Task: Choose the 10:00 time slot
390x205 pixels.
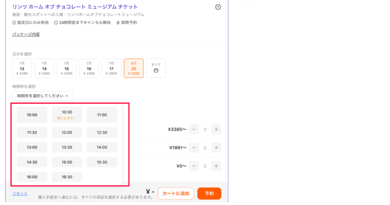Action: click(x=32, y=115)
